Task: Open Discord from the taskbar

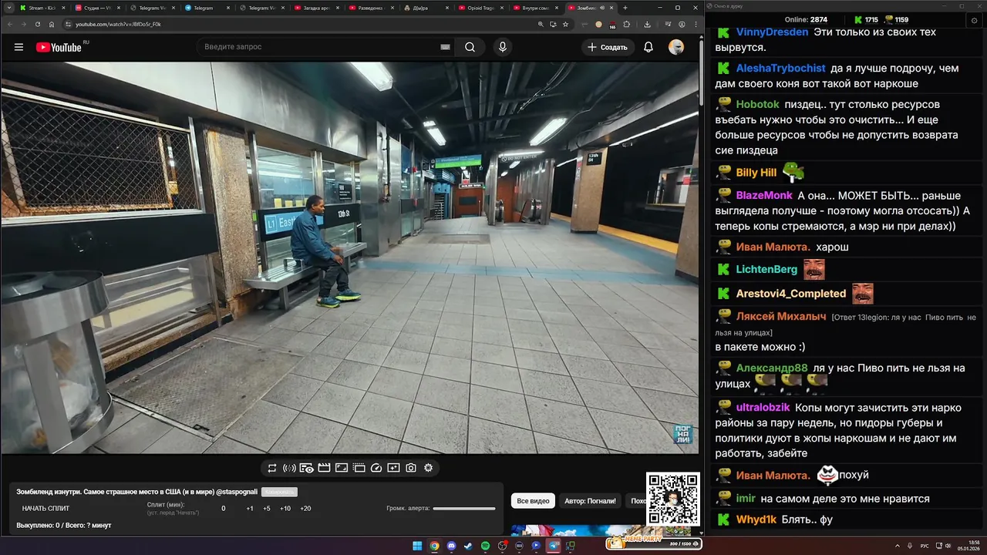Action: [451, 546]
